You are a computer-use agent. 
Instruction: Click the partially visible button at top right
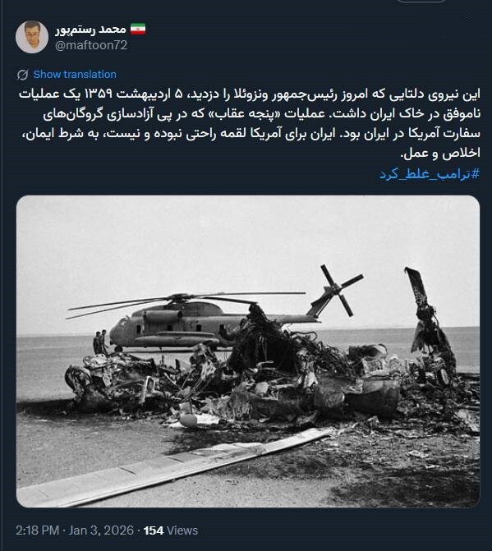pos(421,1)
